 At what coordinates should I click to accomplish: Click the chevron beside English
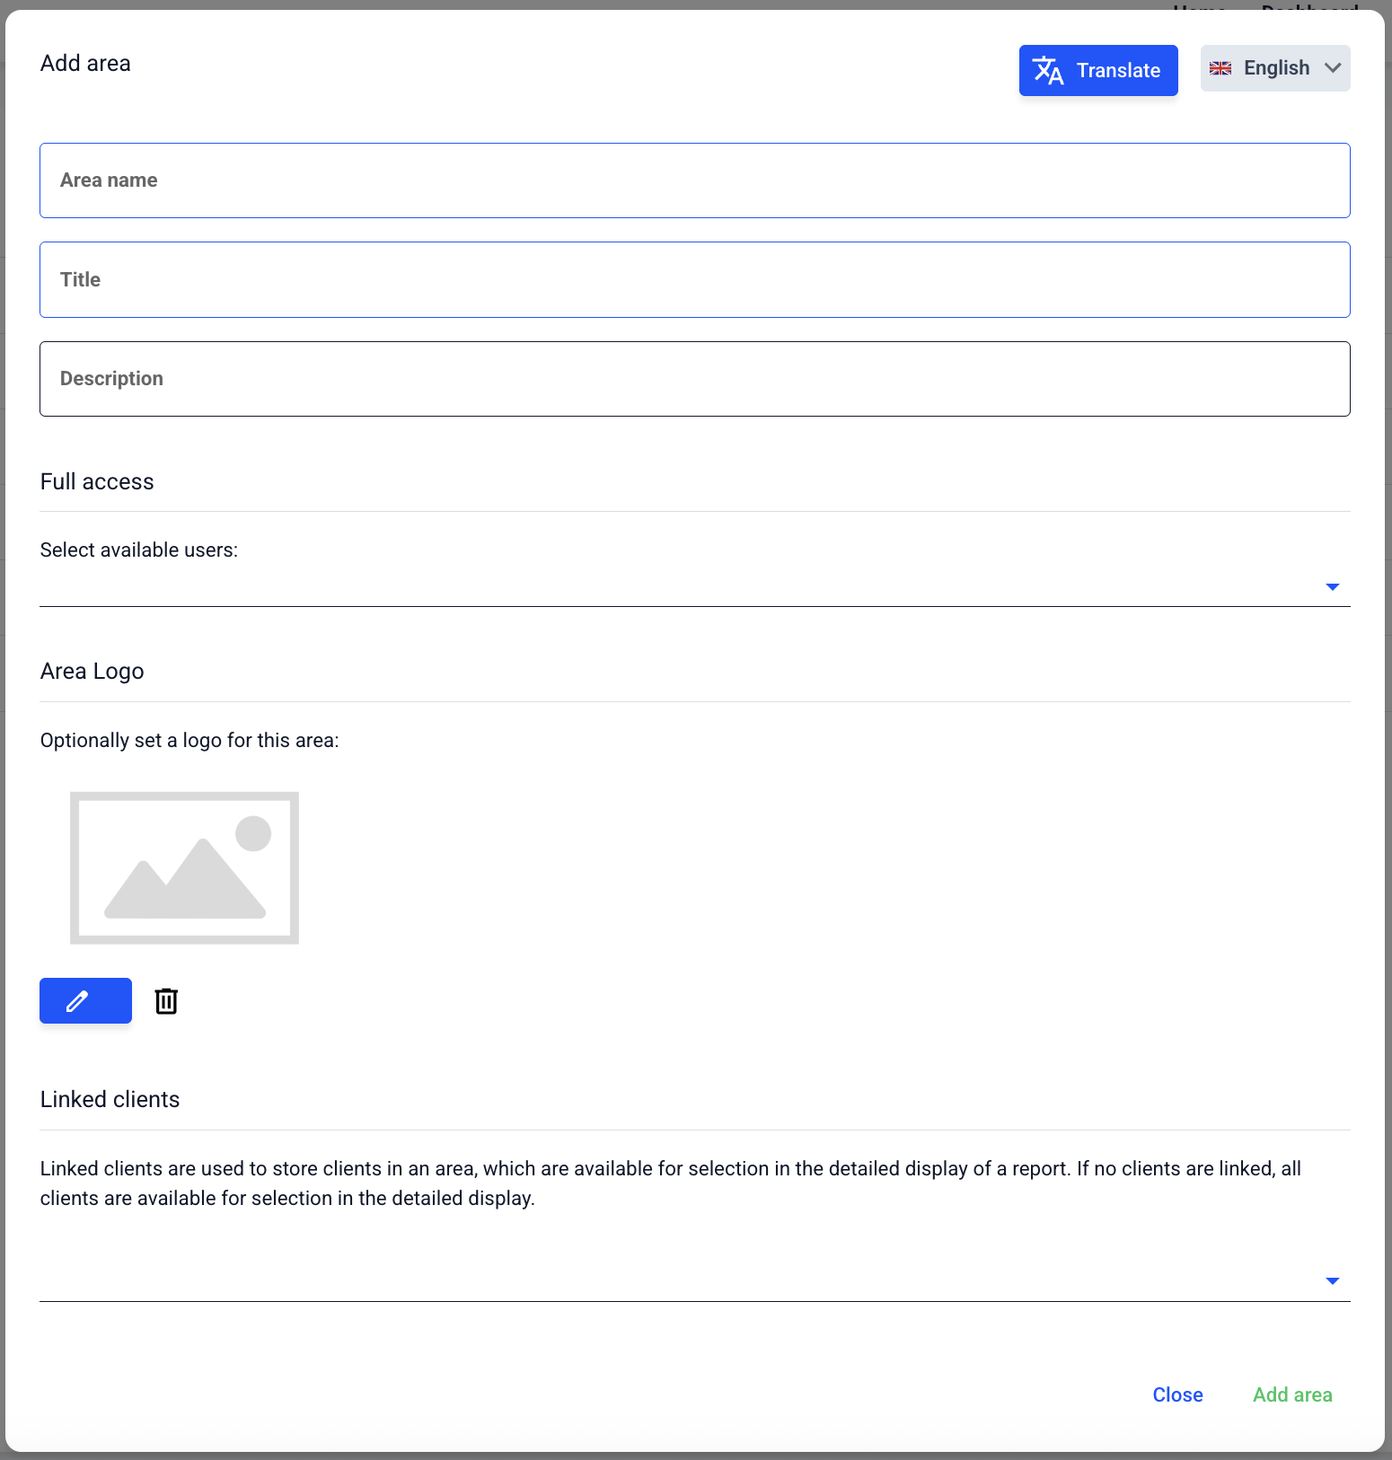point(1333,68)
